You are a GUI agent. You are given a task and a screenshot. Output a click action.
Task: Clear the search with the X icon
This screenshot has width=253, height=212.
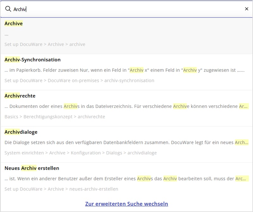(x=246, y=9)
